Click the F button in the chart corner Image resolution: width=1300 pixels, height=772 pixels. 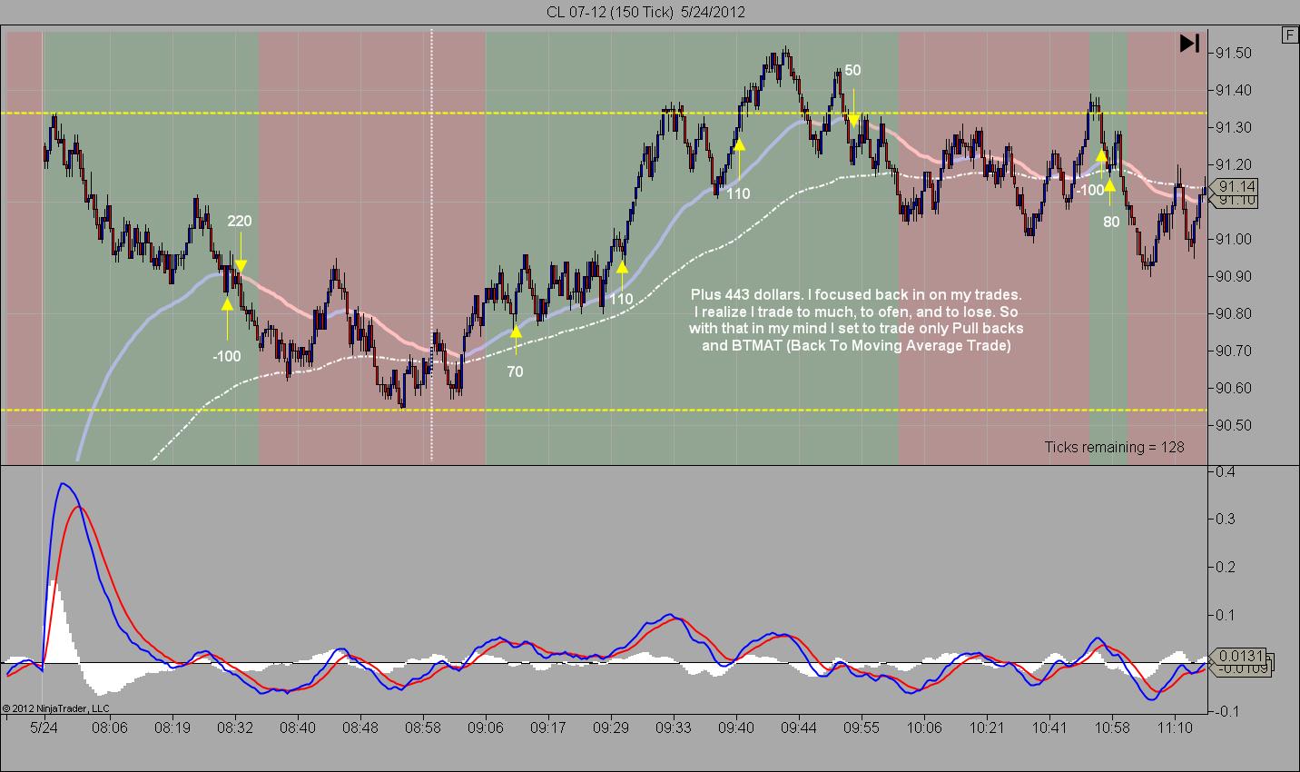click(x=1289, y=35)
